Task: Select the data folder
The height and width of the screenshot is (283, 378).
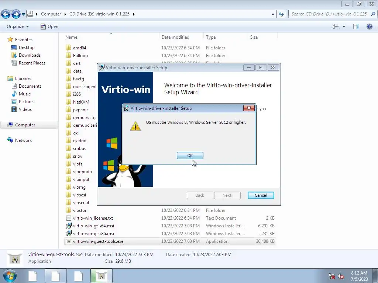Action: [77, 71]
